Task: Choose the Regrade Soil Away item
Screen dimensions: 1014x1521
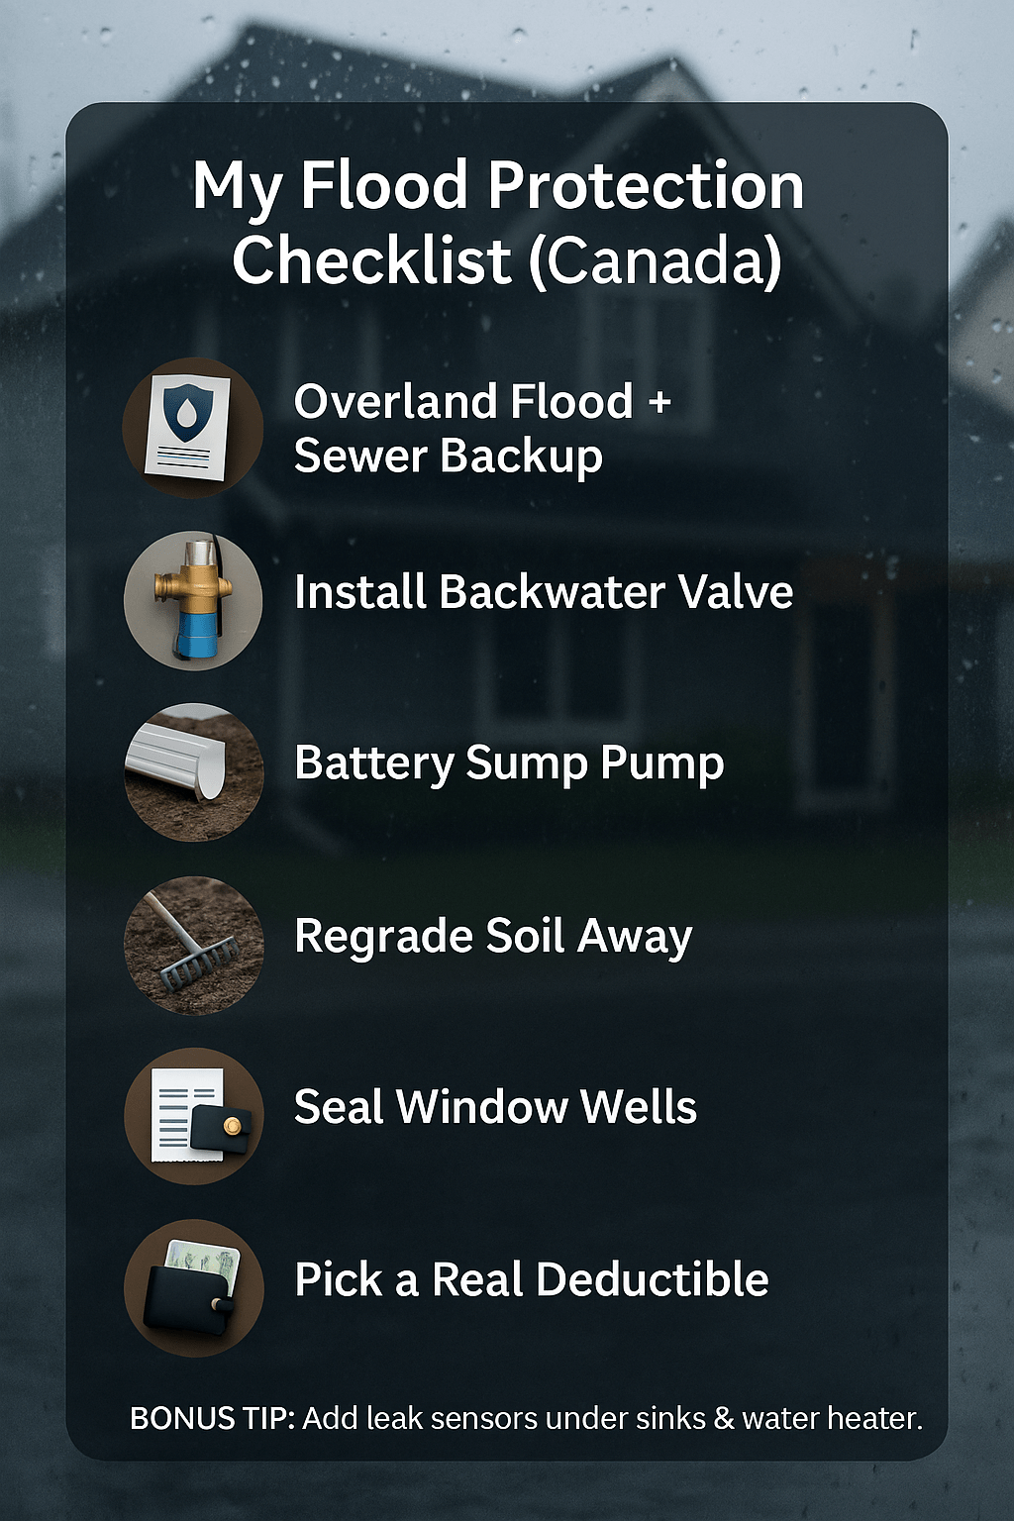Action: pyautogui.click(x=493, y=937)
